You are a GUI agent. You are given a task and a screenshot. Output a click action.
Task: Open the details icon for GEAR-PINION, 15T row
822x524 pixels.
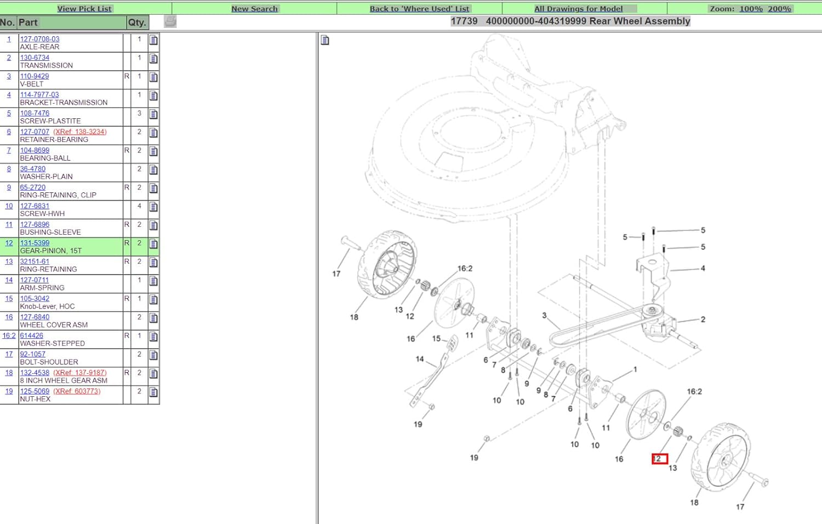[154, 244]
